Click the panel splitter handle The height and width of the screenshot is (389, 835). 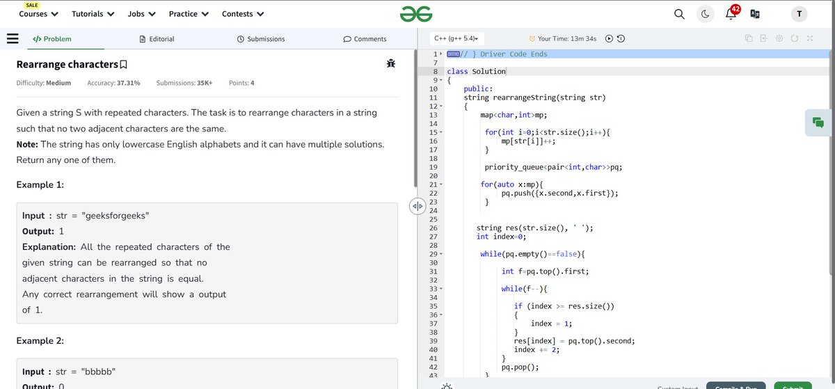(417, 207)
